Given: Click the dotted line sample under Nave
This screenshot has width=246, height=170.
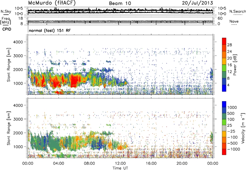Looking at the screenshot, I should coord(234,25).
